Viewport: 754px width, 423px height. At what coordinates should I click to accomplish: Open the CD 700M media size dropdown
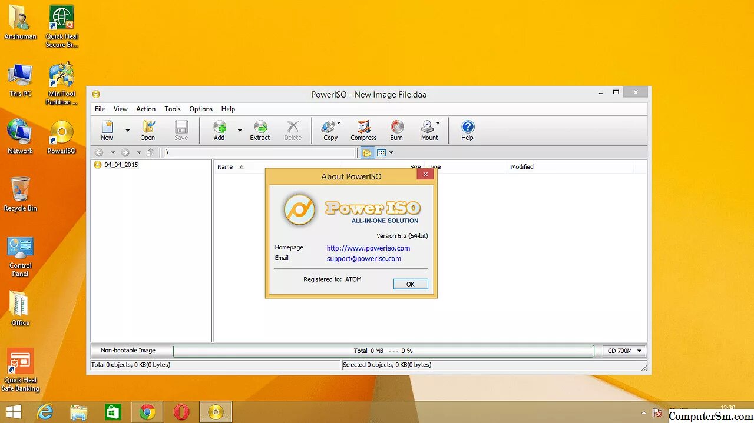(x=624, y=351)
